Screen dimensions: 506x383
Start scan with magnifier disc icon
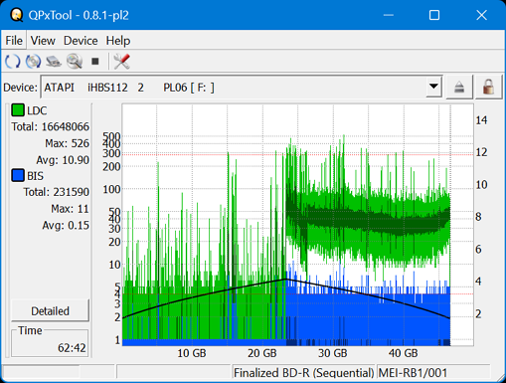coord(75,62)
